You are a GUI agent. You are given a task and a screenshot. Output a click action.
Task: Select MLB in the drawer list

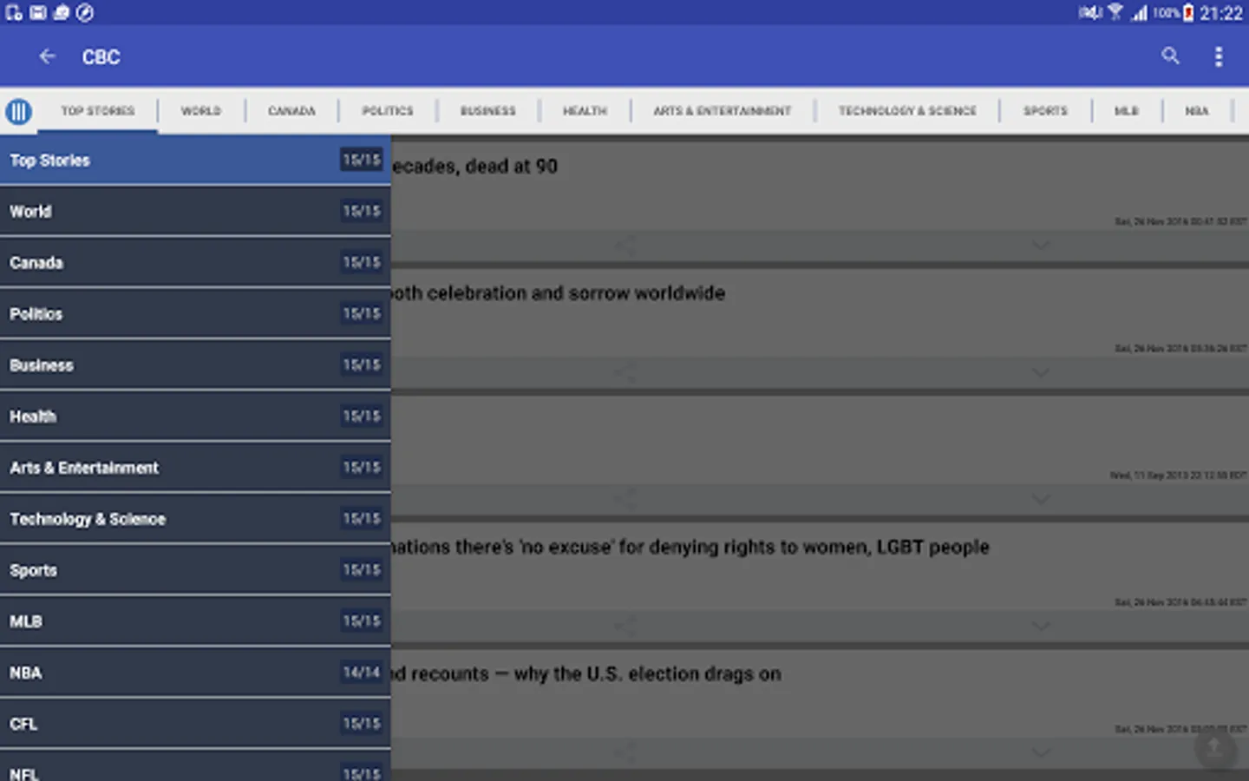point(195,621)
